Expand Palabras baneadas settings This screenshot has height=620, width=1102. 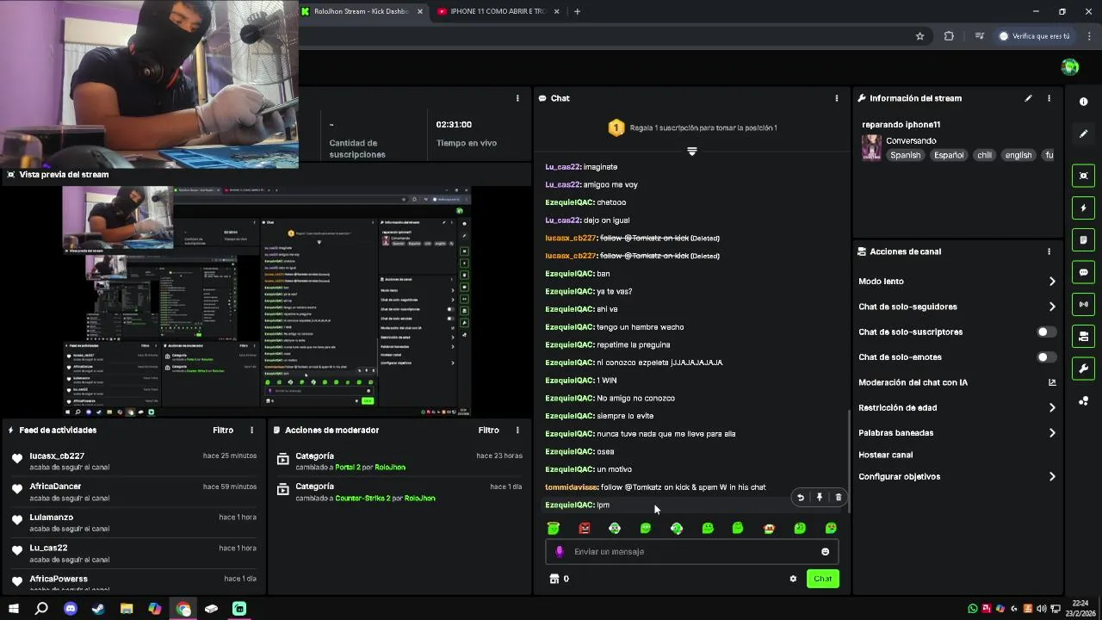coord(1052,433)
